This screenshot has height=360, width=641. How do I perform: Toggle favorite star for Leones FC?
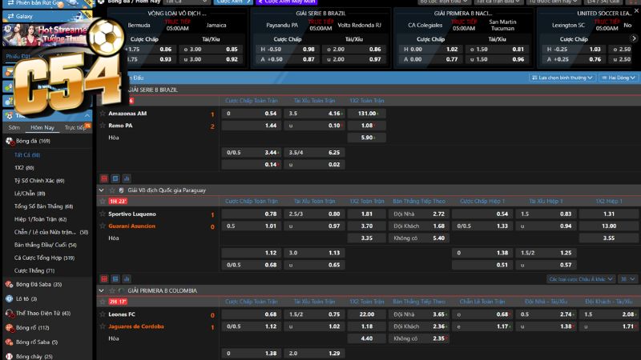pyautogui.click(x=102, y=314)
